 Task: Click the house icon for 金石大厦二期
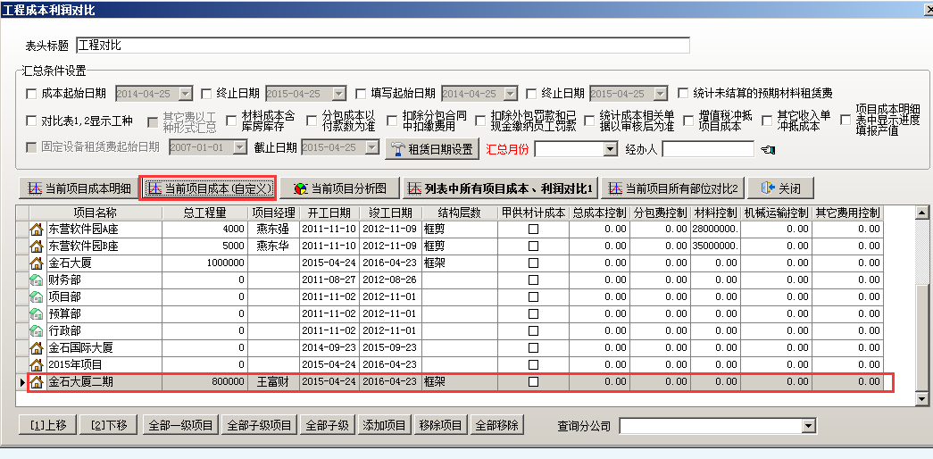(x=37, y=382)
